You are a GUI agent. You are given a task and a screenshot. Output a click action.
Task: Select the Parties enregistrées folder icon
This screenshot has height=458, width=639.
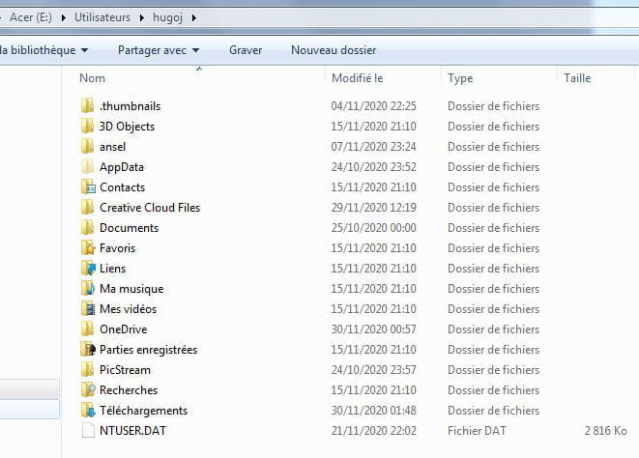pos(88,350)
